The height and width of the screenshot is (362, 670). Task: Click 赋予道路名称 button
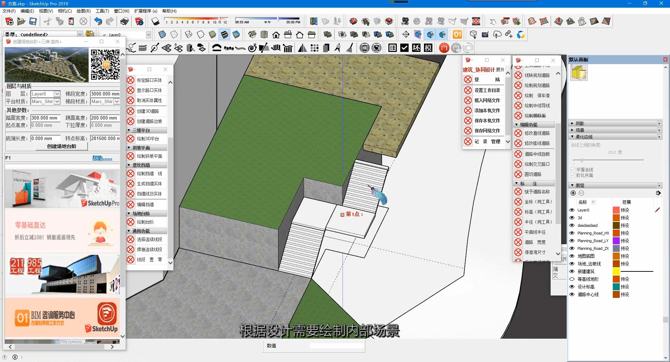pos(537,192)
